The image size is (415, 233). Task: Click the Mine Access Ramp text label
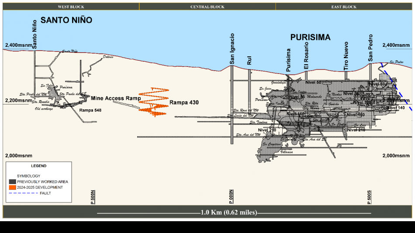click(x=116, y=98)
